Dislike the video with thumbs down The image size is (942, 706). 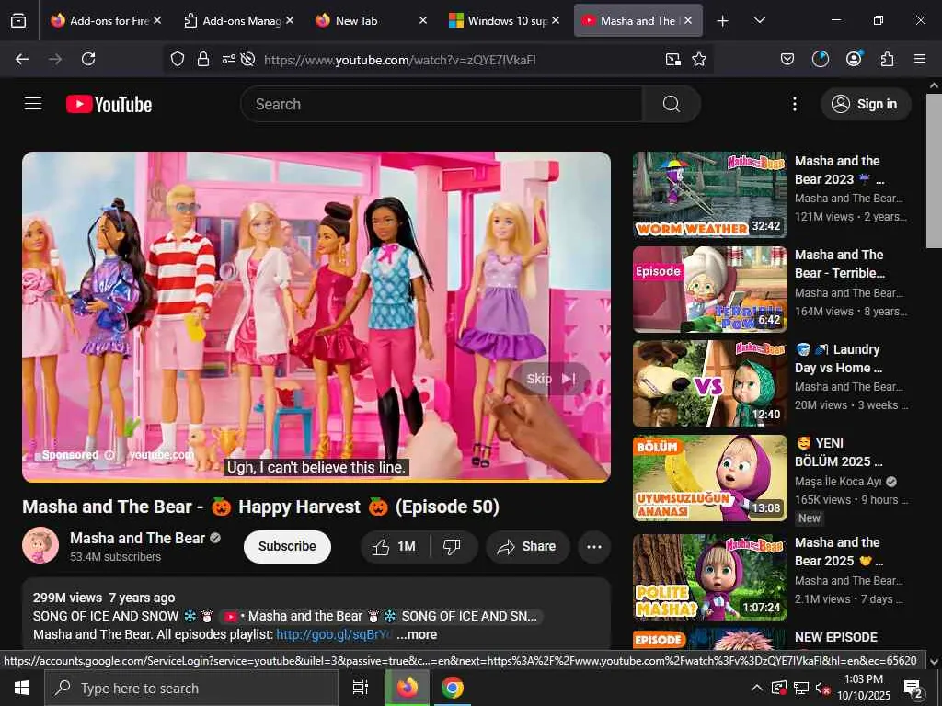click(453, 547)
